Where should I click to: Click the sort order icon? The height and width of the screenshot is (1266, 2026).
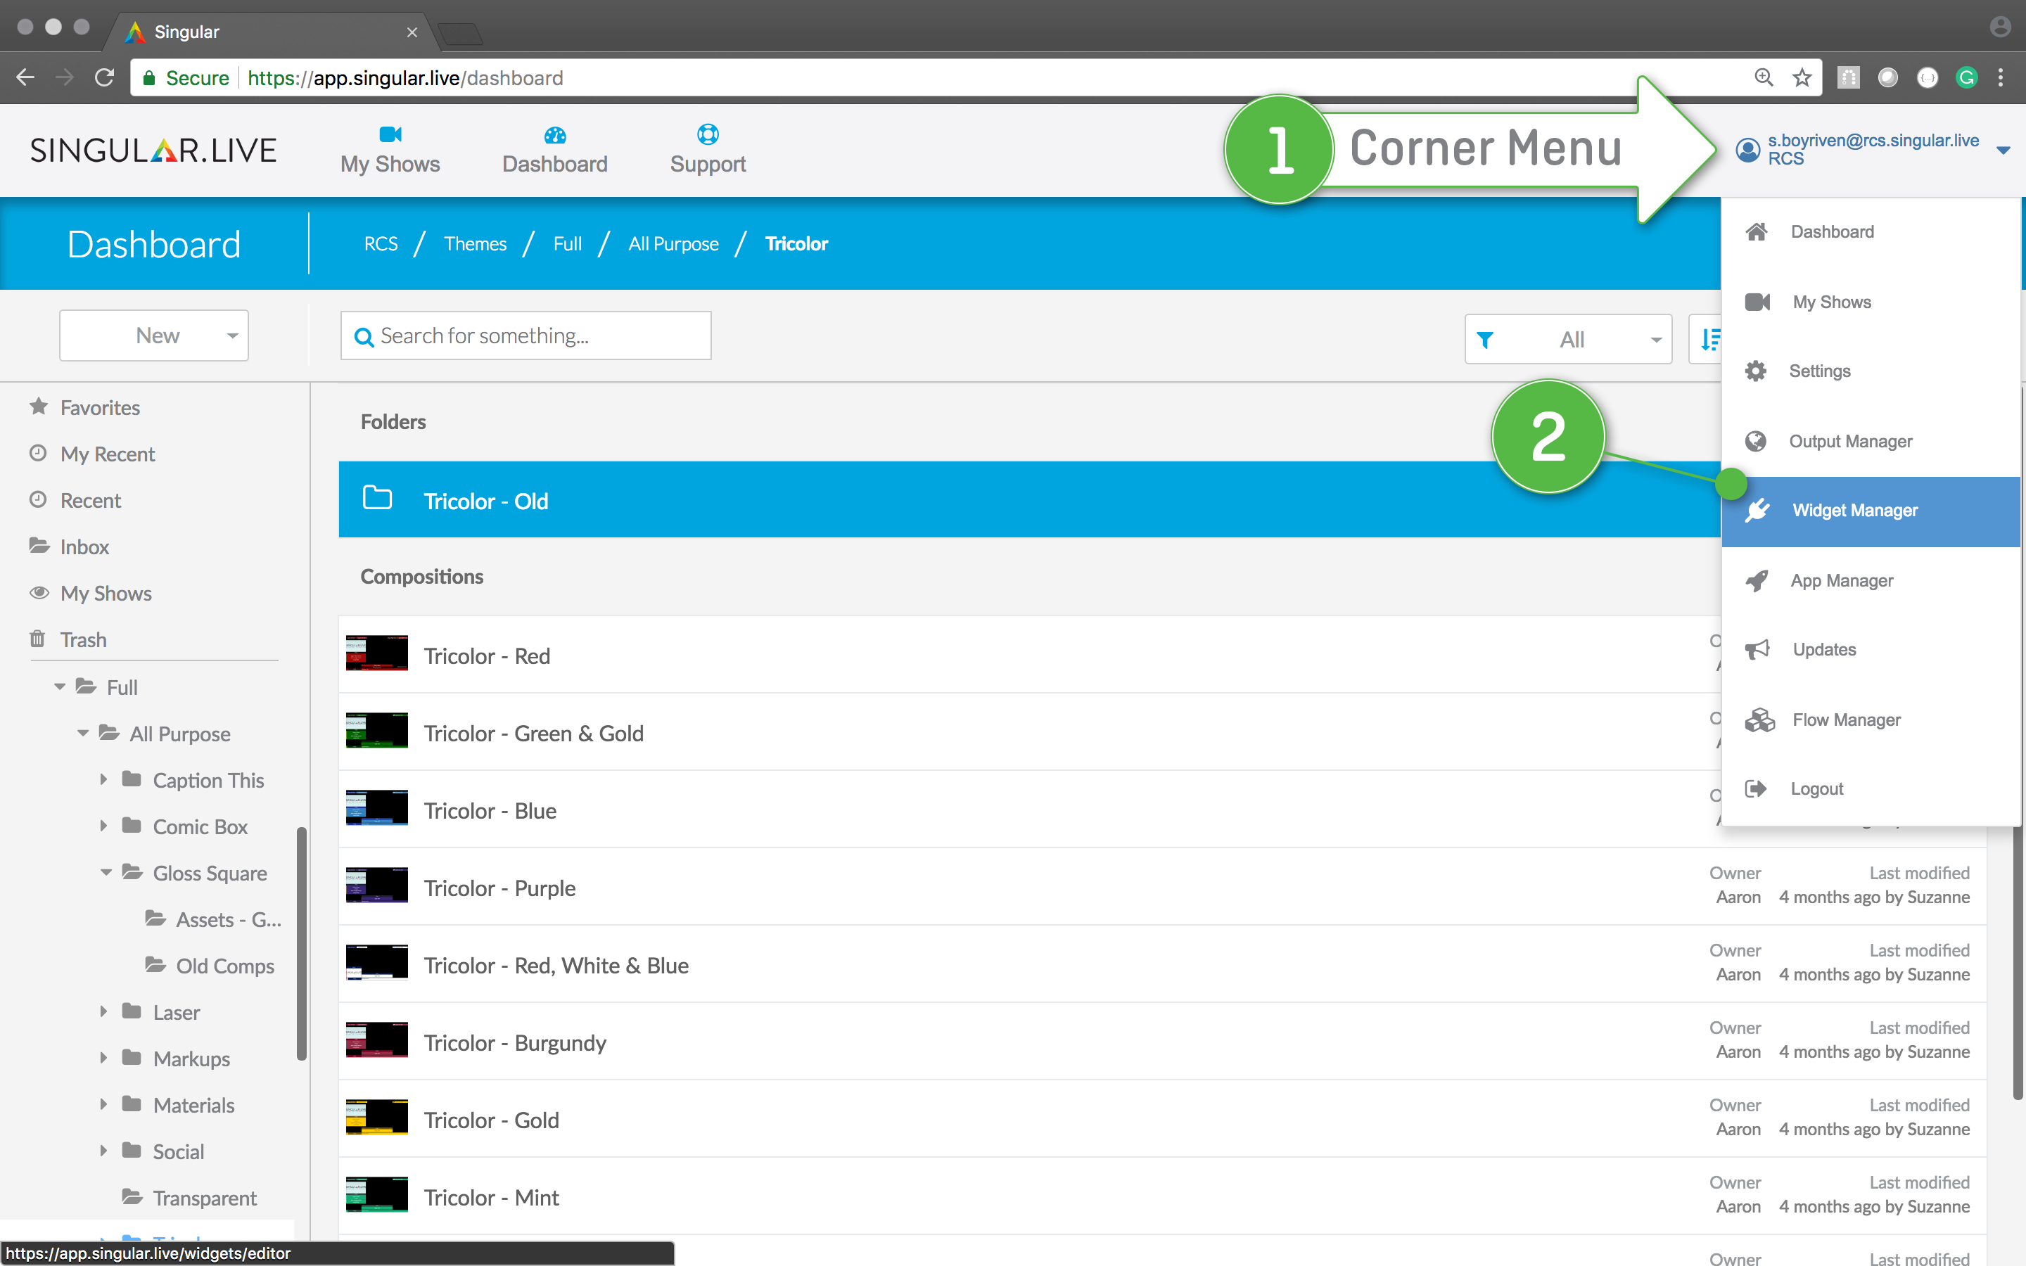1709,339
